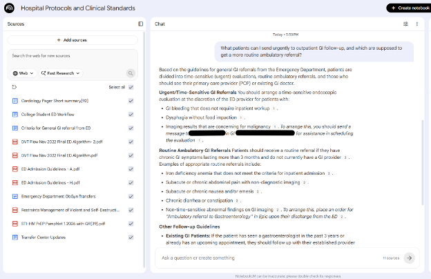Open Transfer Center Updates source
This screenshot has width=431, height=279.
44,237
